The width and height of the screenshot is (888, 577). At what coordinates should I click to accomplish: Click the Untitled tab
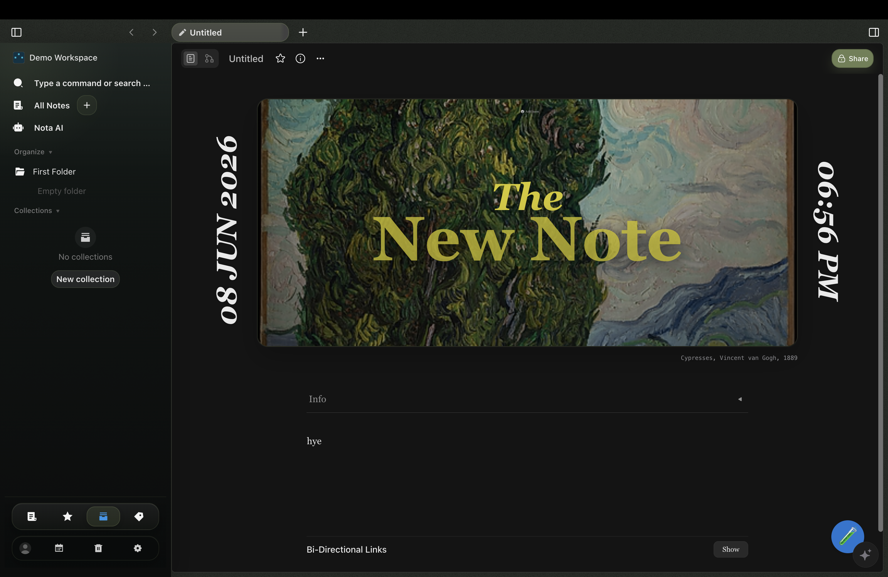[x=230, y=33]
